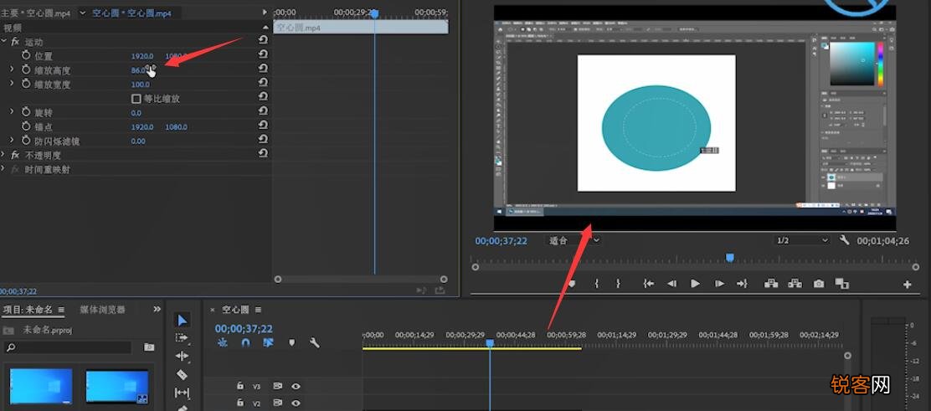The image size is (931, 411).
Task: Toggle animation stopwatch for 缩放高度
Action: pyautogui.click(x=26, y=69)
